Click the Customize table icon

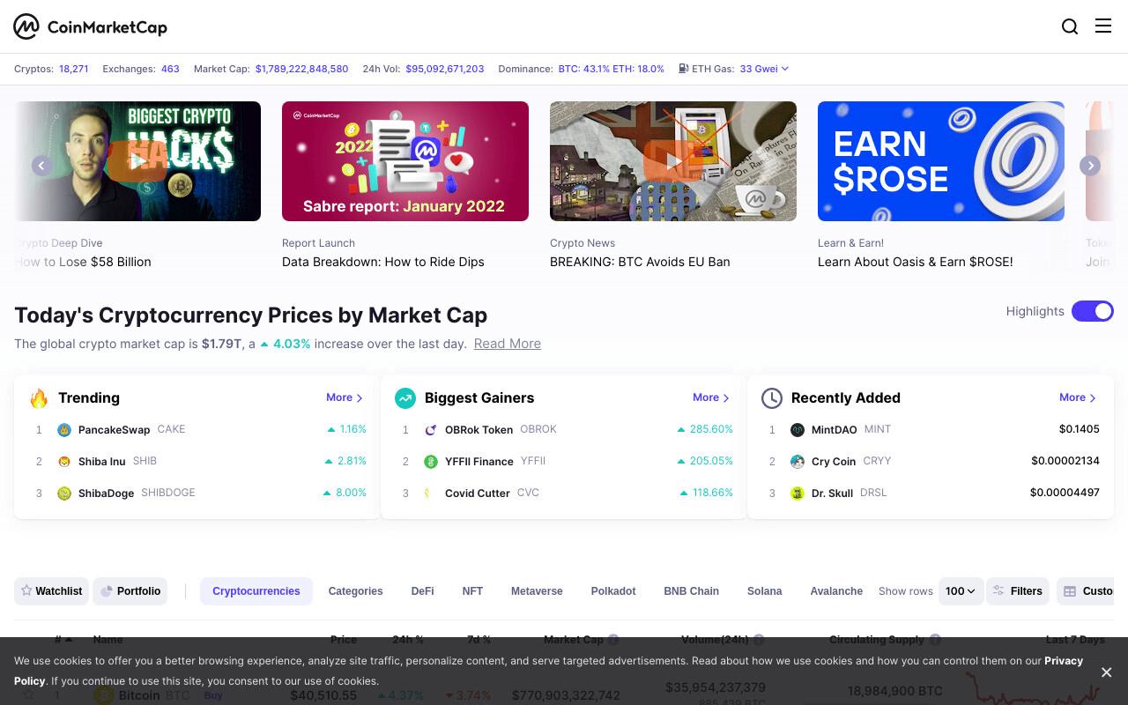click(x=1070, y=591)
